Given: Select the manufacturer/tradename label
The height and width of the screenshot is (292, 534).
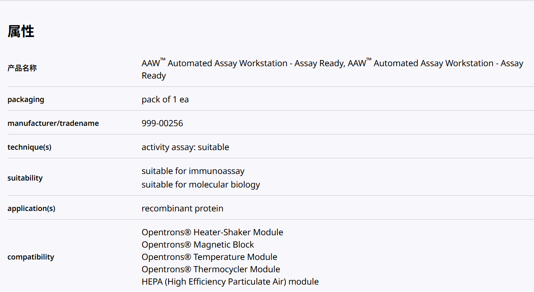Looking at the screenshot, I should [x=53, y=123].
